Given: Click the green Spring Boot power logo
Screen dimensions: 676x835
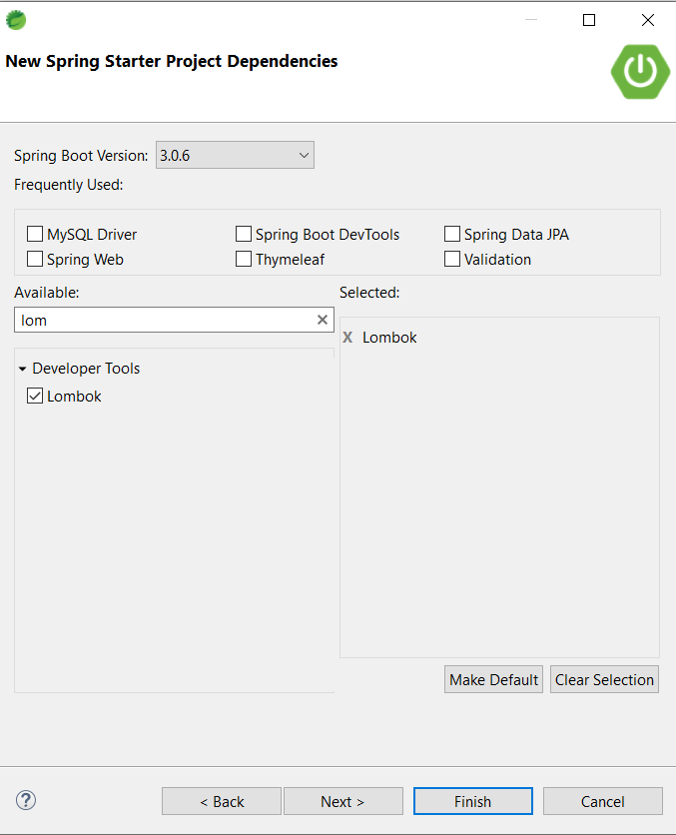Looking at the screenshot, I should tap(640, 70).
